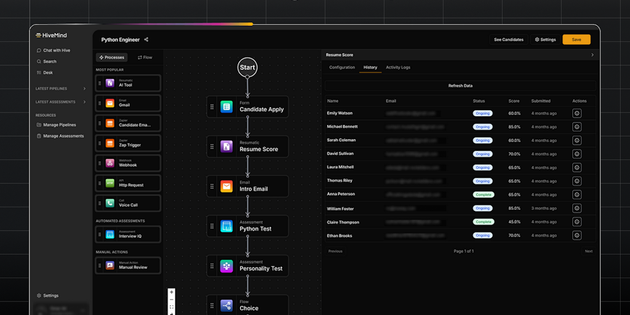
Task: Grab the drag handle of Webhook process
Action: pos(100,164)
